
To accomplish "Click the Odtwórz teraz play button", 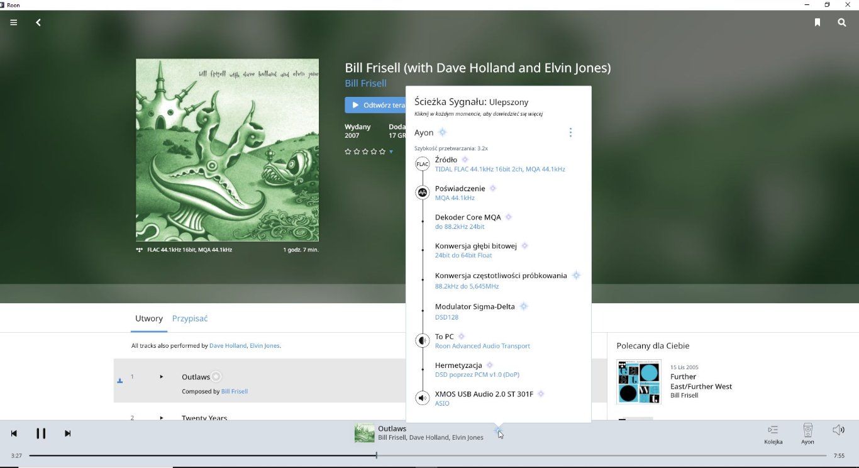I will tap(376, 105).
